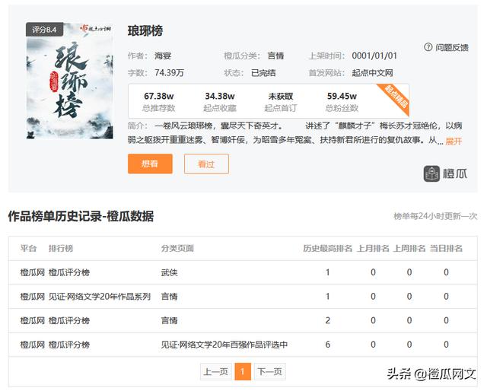The image size is (487, 391).
Task: Click the 榜单每24小时更新一次 note
Action: (x=435, y=216)
